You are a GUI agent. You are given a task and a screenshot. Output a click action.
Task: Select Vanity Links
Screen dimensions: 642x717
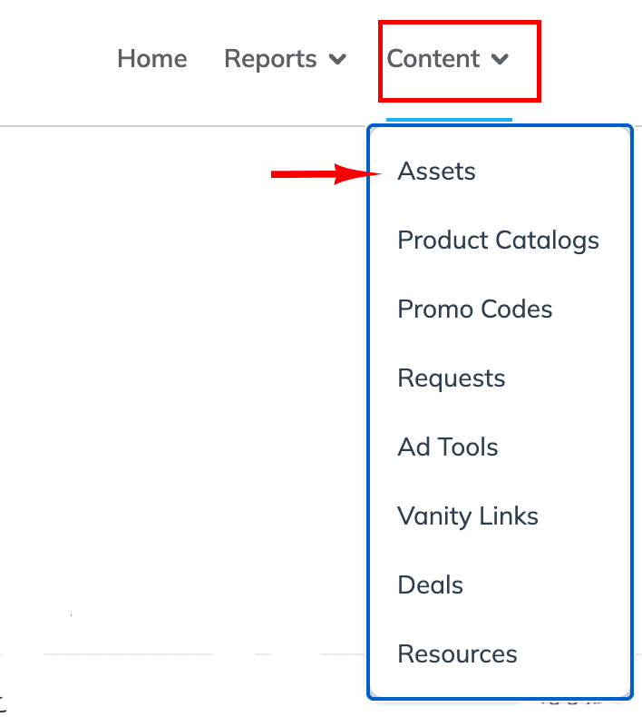tap(467, 516)
